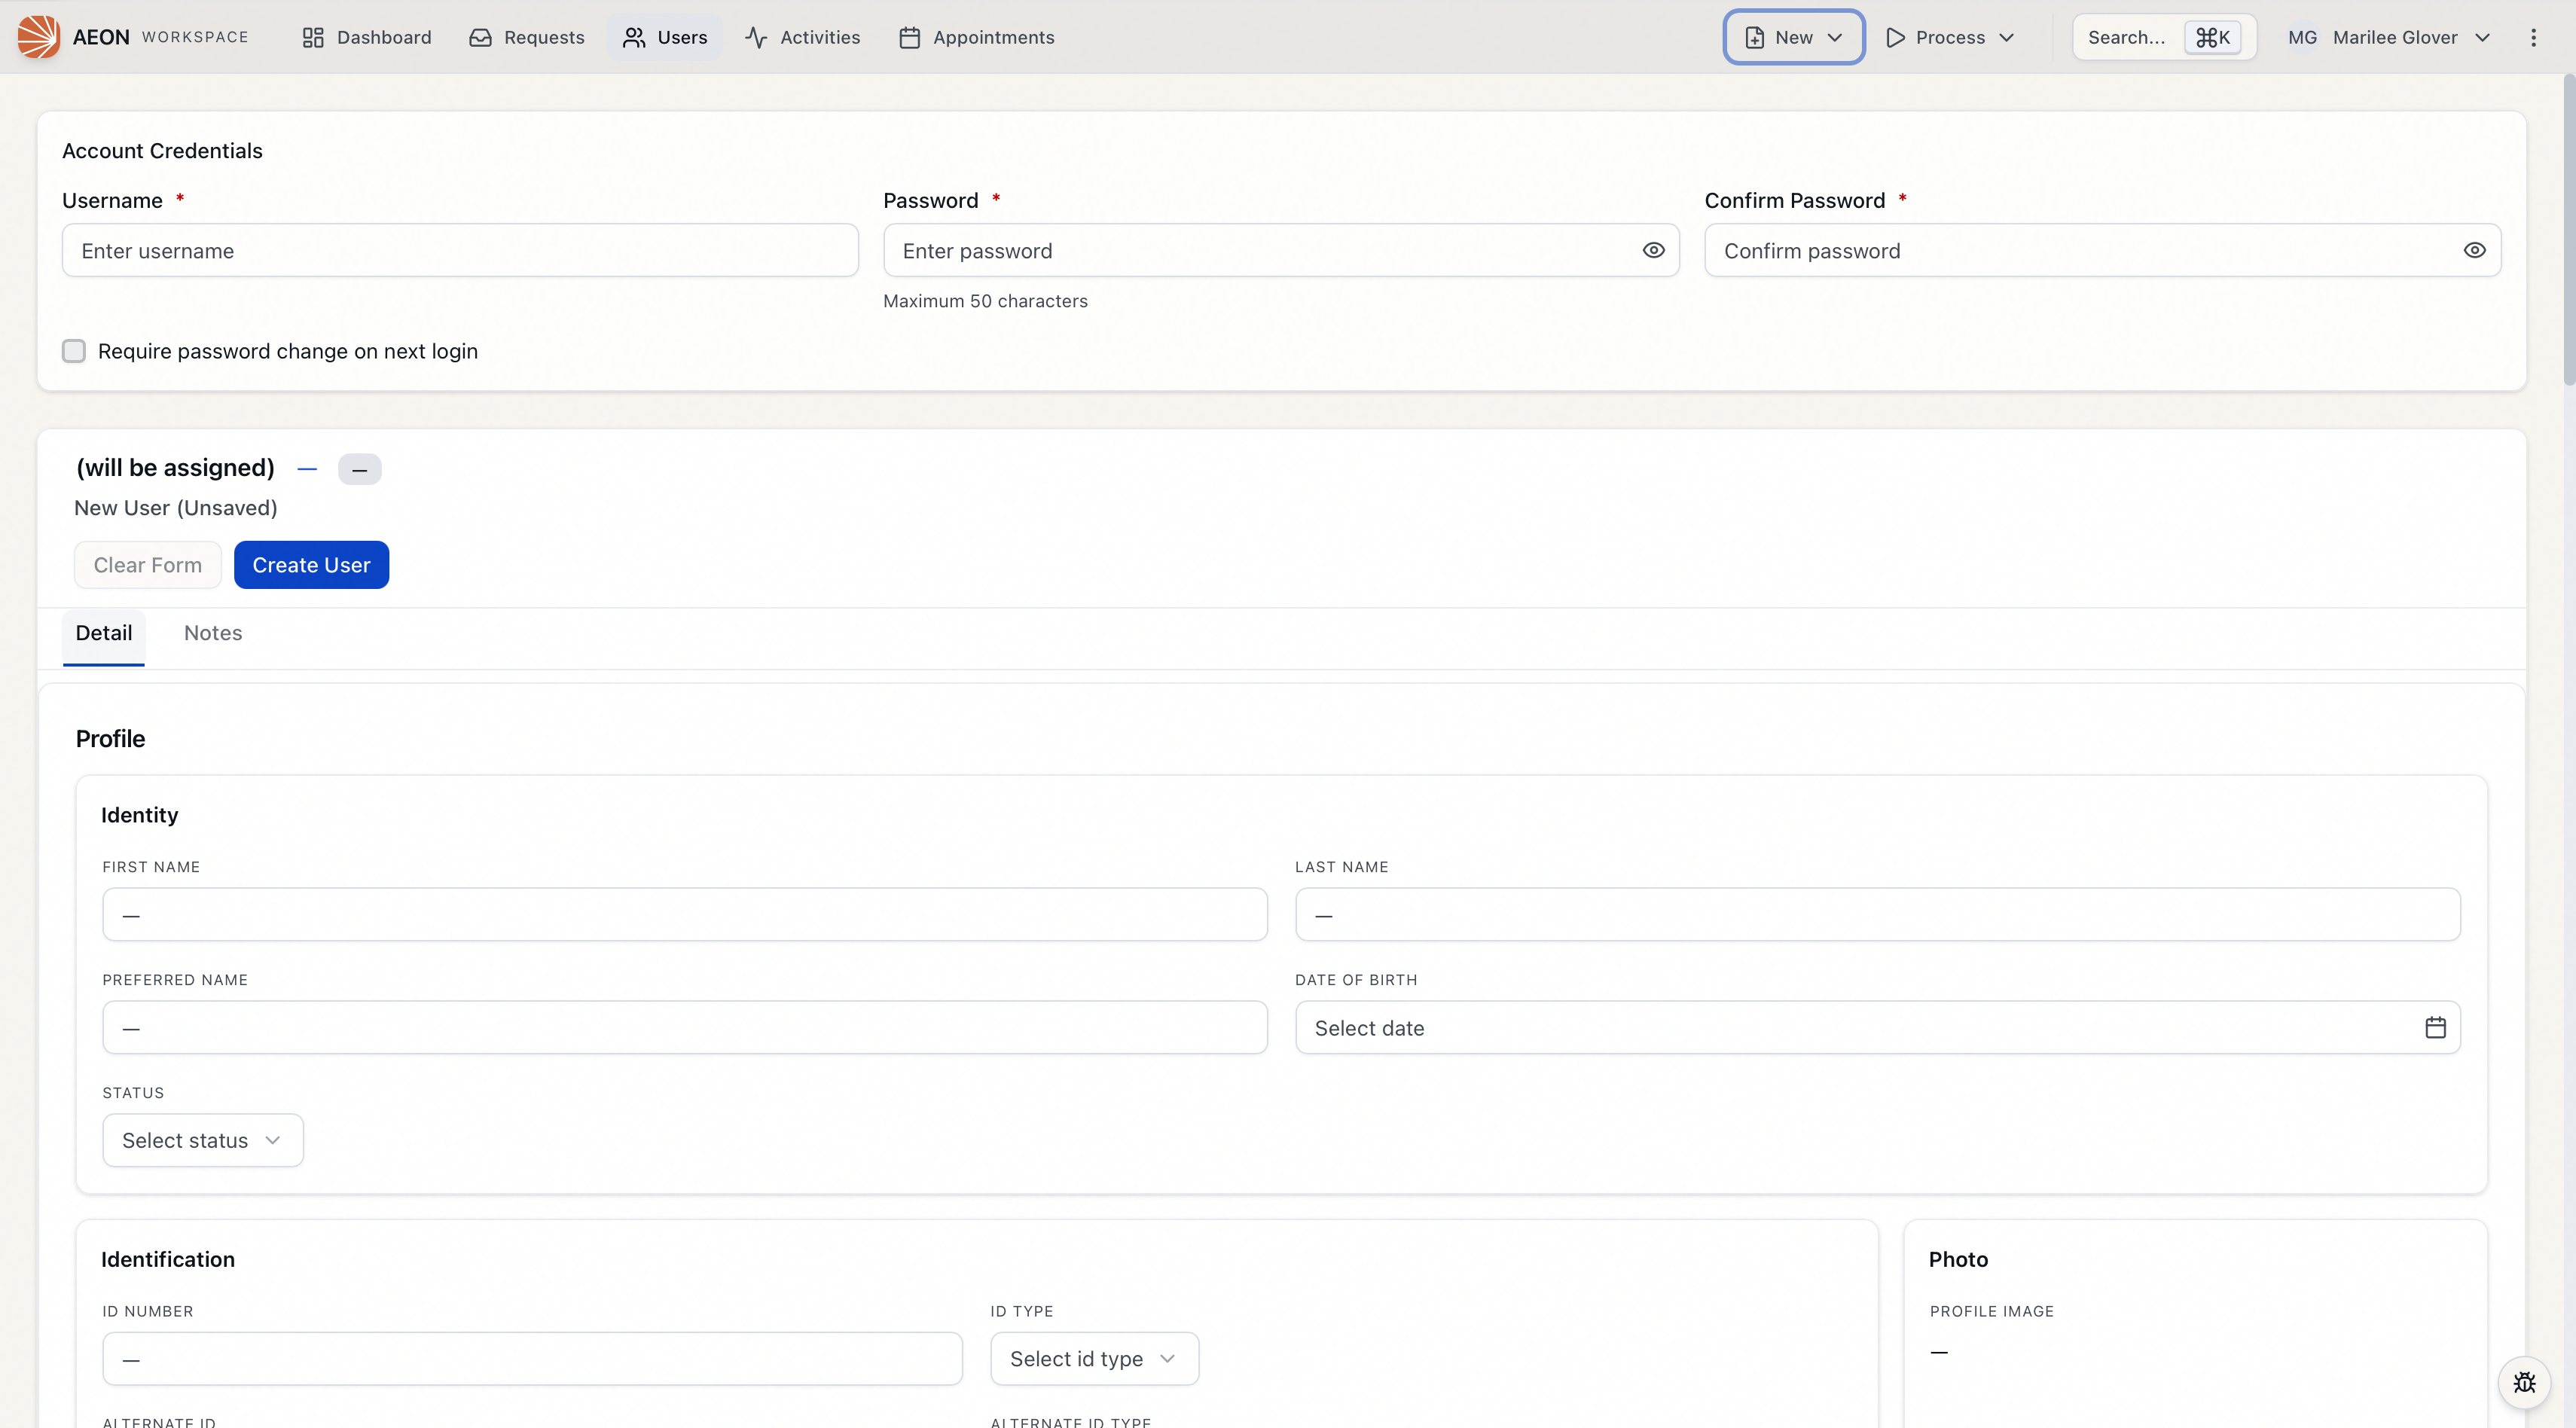Click the 'New User (Unsaved)' text
Screen dimensions: 2576x1428
176,508
